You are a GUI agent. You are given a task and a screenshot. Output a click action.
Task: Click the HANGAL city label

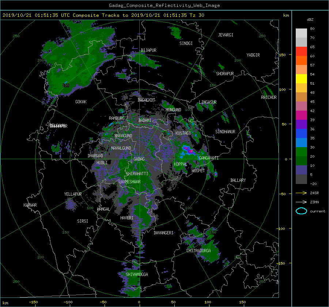coord(103,209)
